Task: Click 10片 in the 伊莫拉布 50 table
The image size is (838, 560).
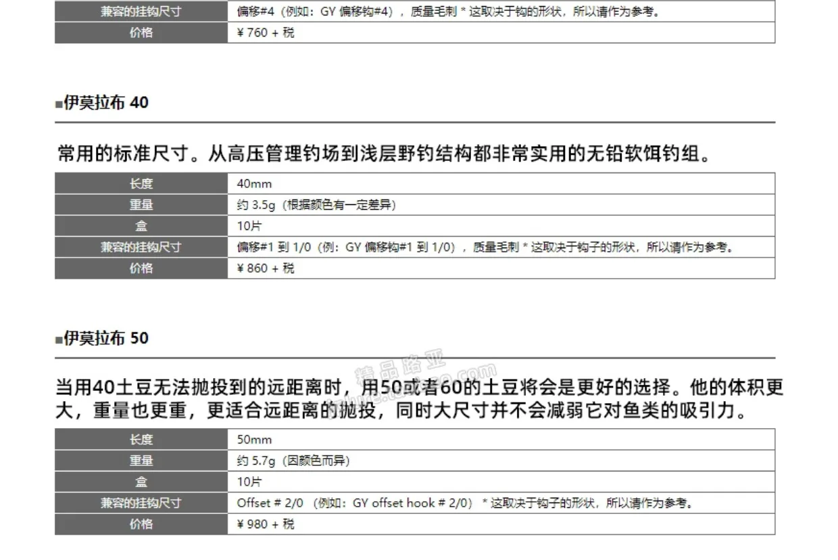Action: 249,482
